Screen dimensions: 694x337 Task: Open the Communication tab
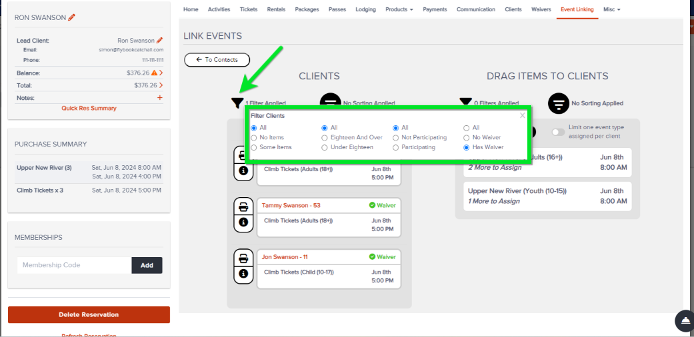pos(476,9)
